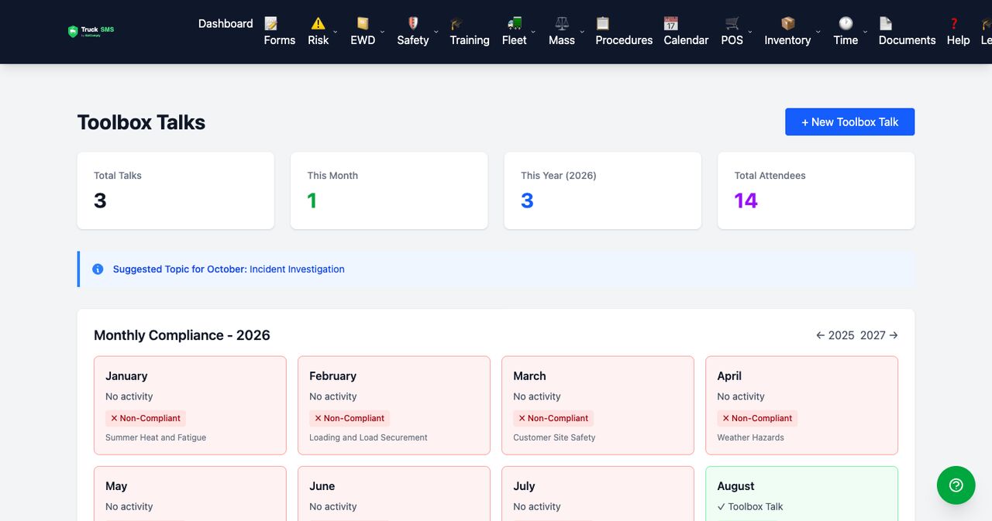Screen dimensions: 992x521
Task: Click the "Monthly Compliance - 2026" heading
Action: [x=182, y=335]
